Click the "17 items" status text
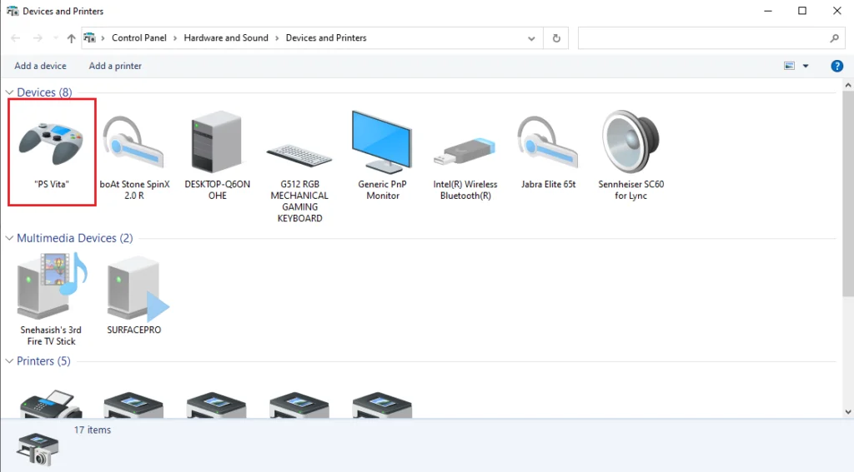 (92, 430)
